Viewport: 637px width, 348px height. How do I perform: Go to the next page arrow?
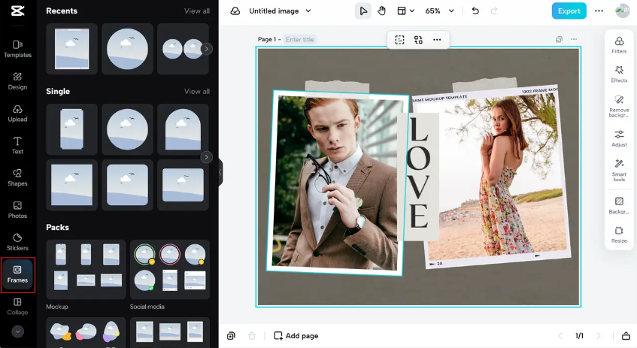pos(599,336)
